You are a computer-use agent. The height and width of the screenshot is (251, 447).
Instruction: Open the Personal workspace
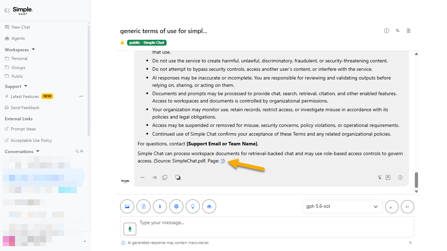point(16,59)
